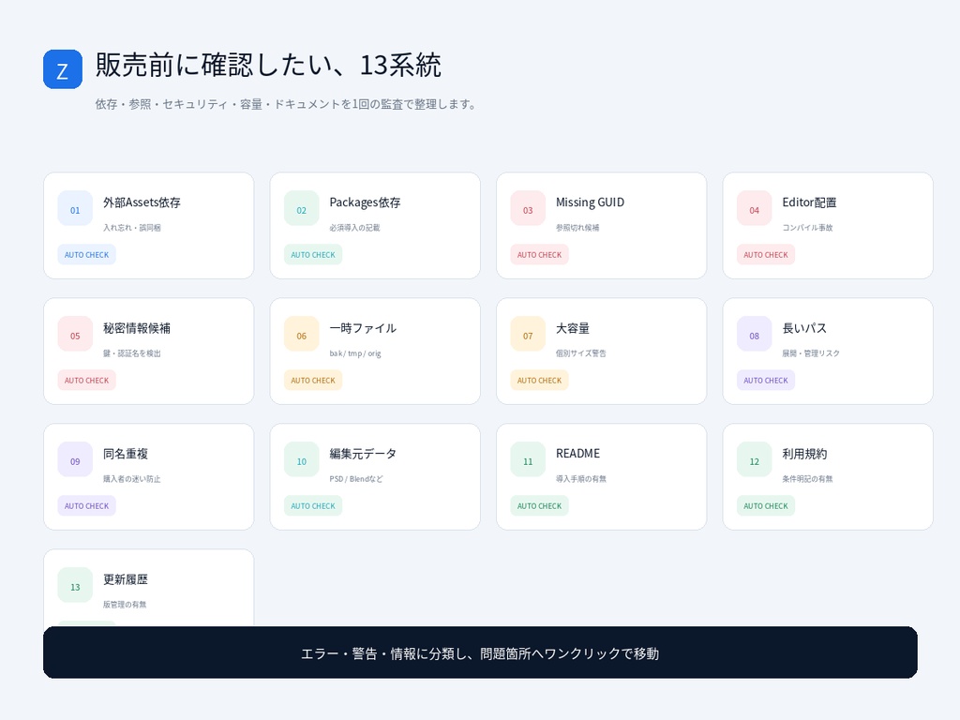Click AUTO CHECK tag under 長いパス

pos(766,381)
